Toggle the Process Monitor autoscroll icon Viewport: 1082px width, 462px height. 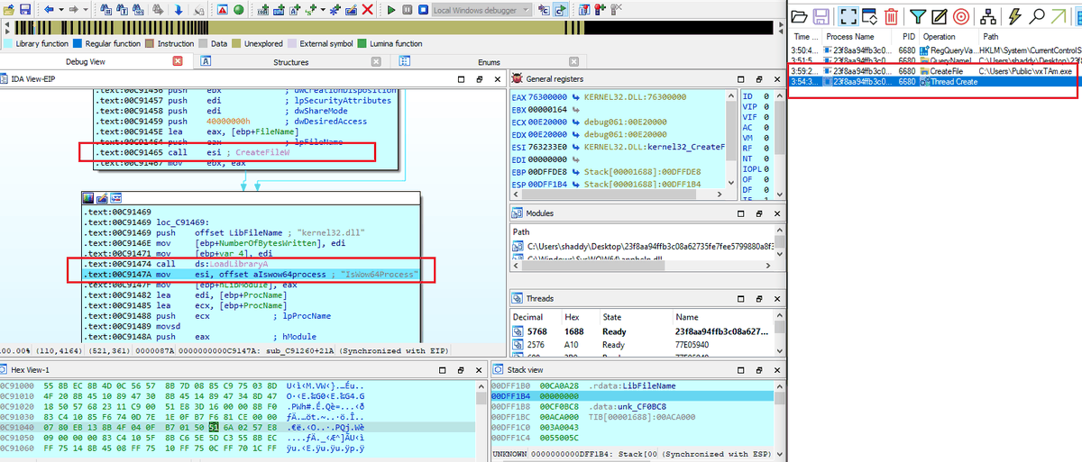point(869,16)
